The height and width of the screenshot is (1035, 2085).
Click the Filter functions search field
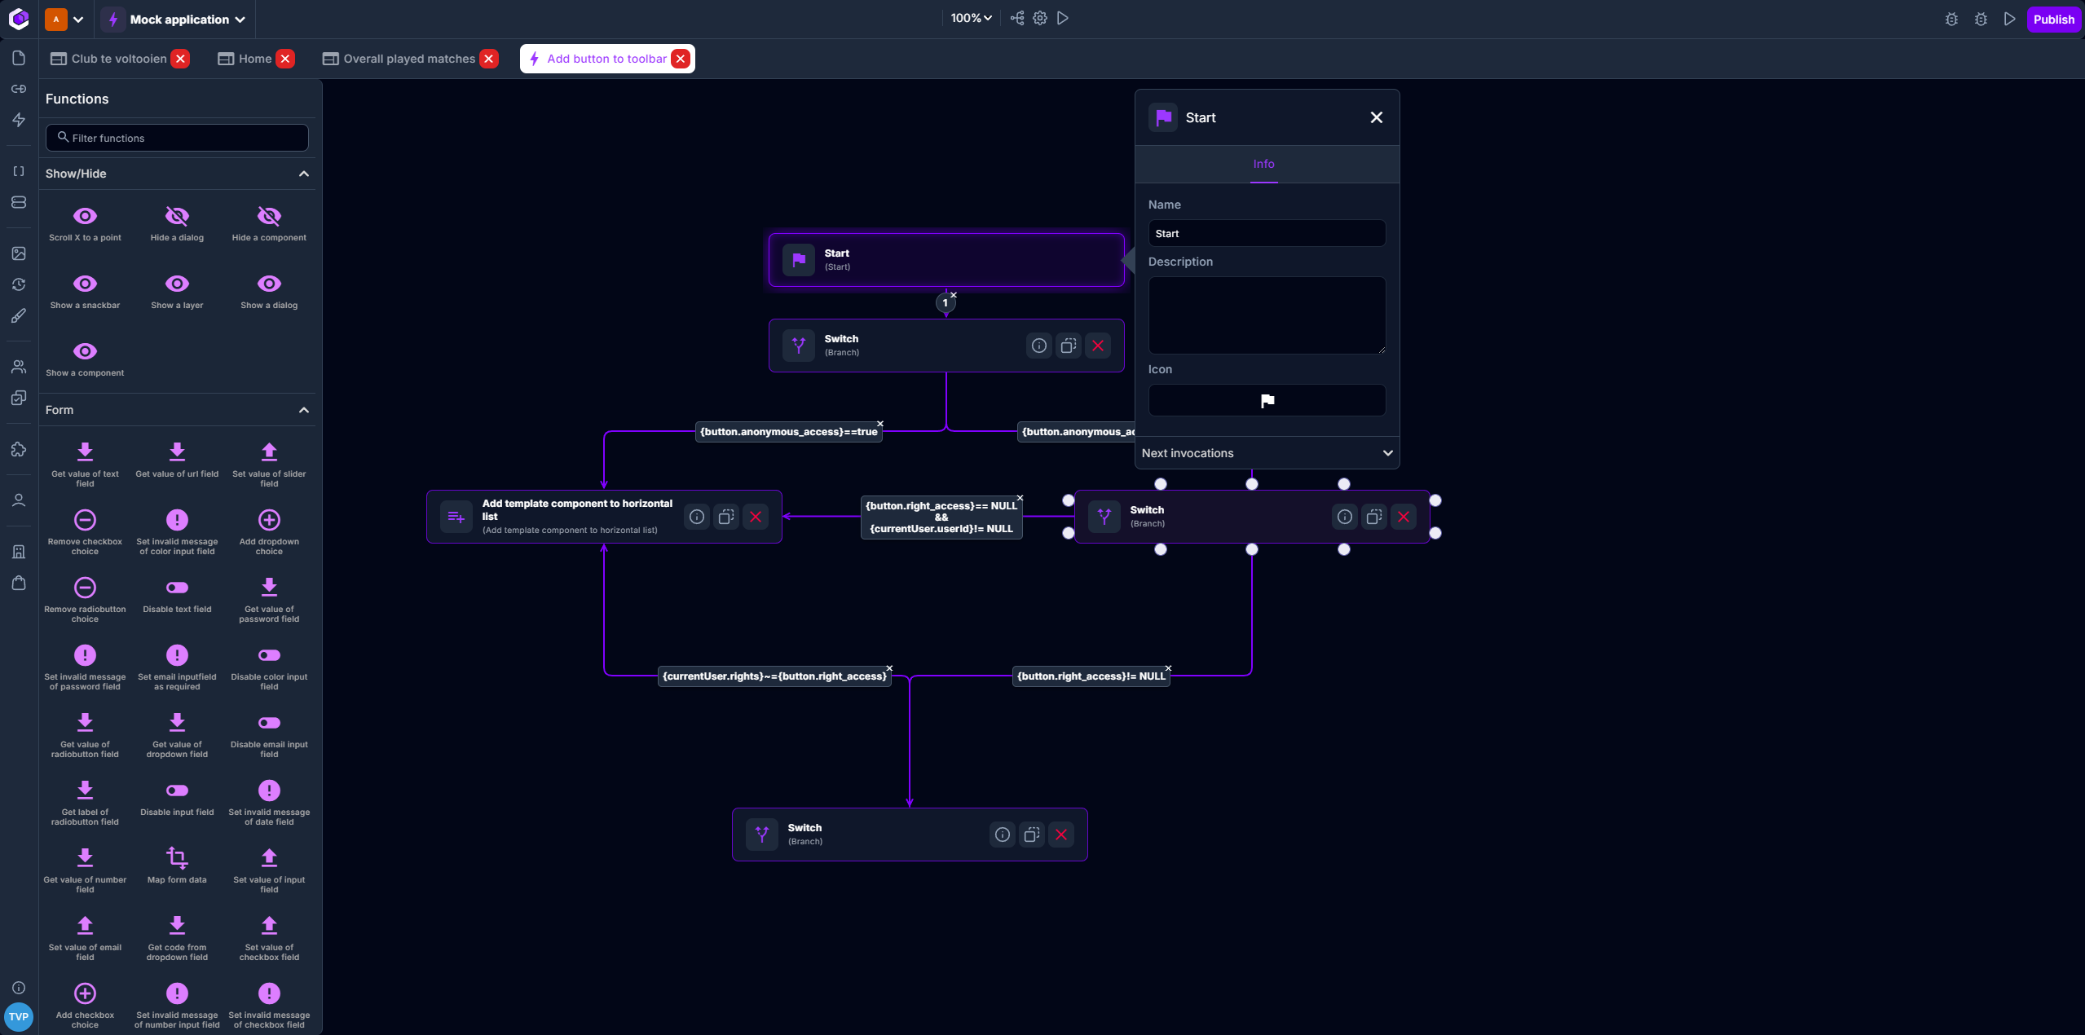coord(177,138)
